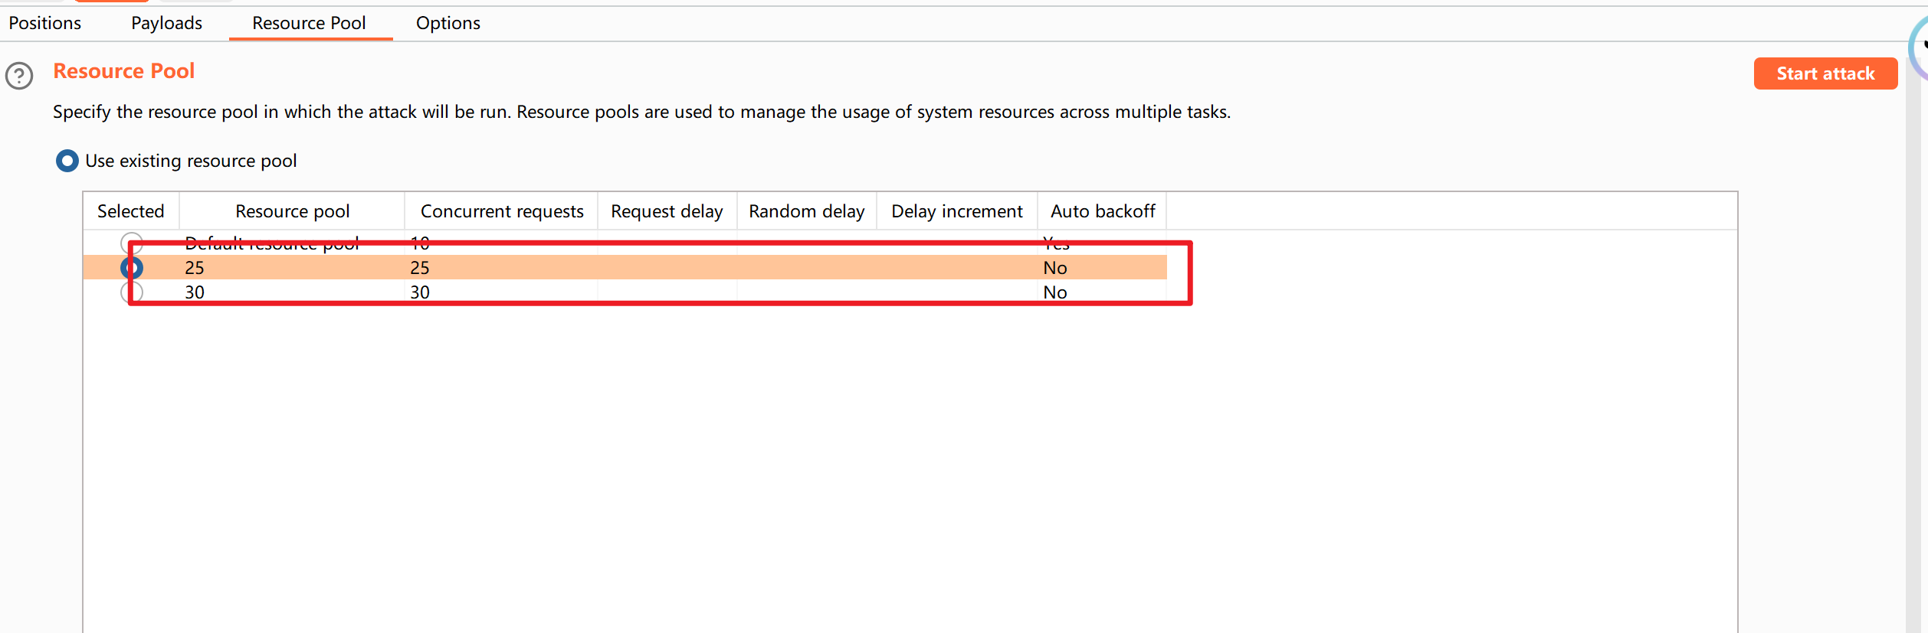Click the Auto backoff "No" cell in row 25
Image resolution: width=1928 pixels, height=633 pixels.
coord(1054,268)
